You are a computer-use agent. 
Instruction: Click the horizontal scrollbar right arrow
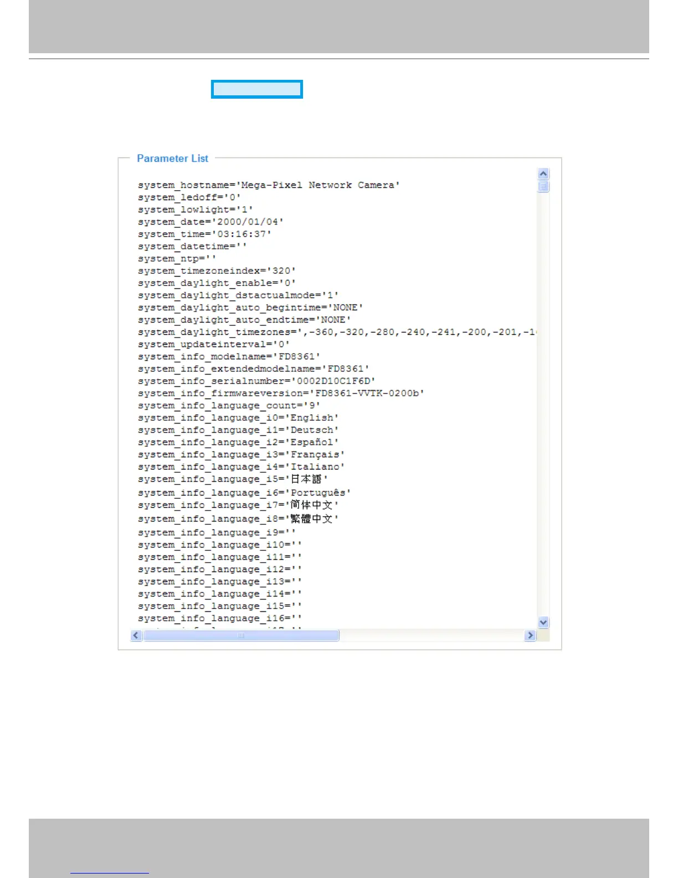(x=530, y=635)
